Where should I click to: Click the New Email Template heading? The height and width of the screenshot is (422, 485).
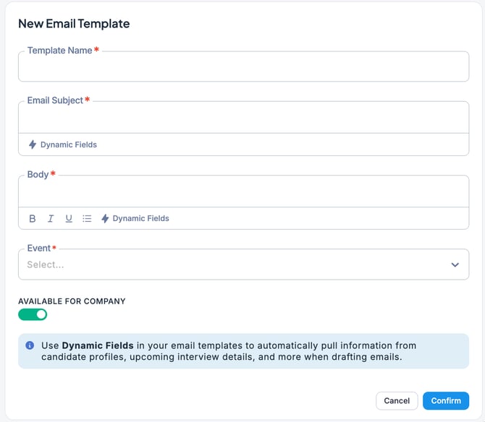[x=74, y=24]
